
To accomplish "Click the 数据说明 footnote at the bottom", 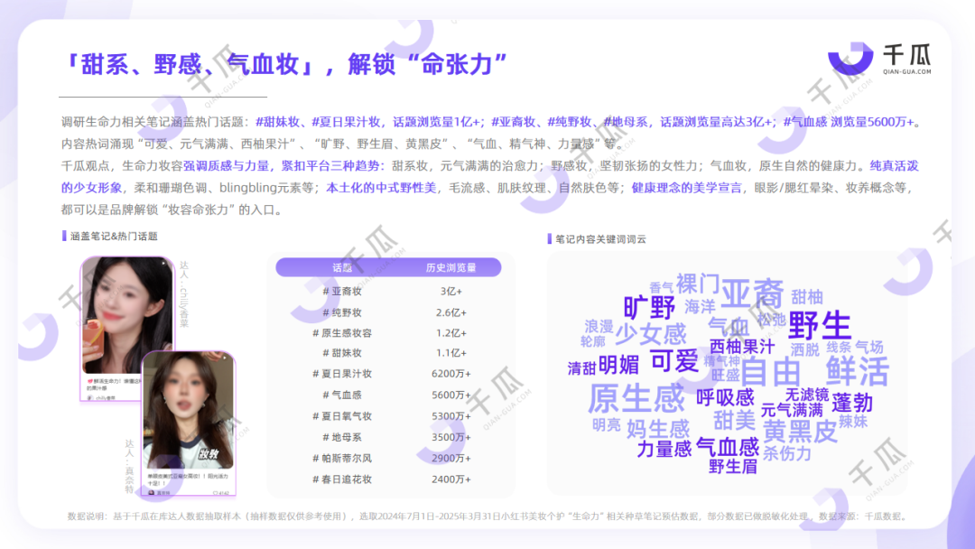I will point(488,516).
